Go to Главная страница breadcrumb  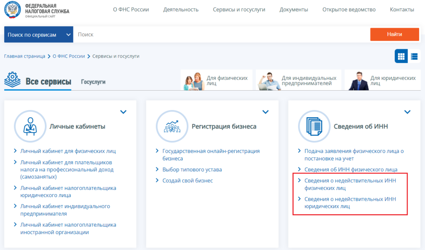[x=24, y=56]
